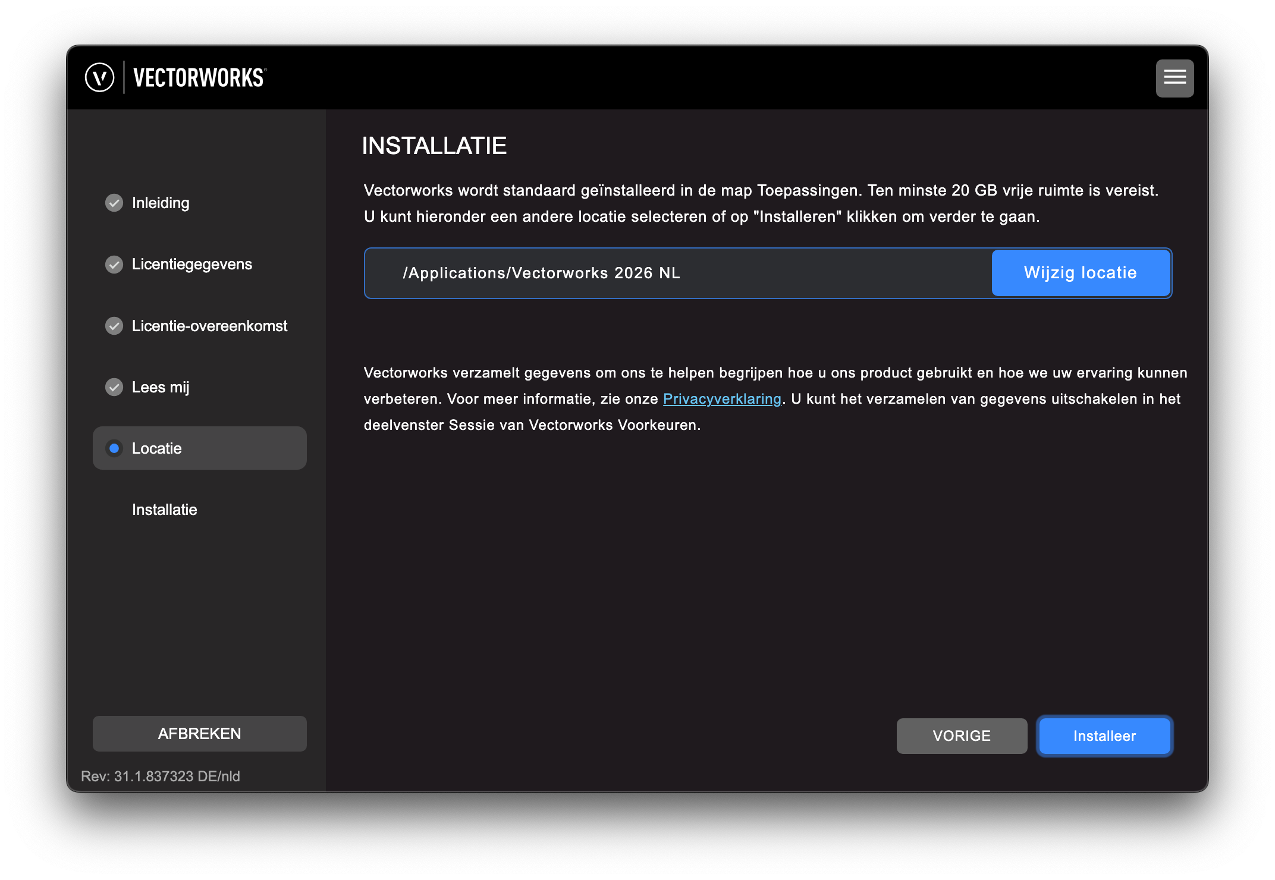Cancel setup with the AFBREKEN button
This screenshot has height=880, width=1275.
[x=199, y=734]
